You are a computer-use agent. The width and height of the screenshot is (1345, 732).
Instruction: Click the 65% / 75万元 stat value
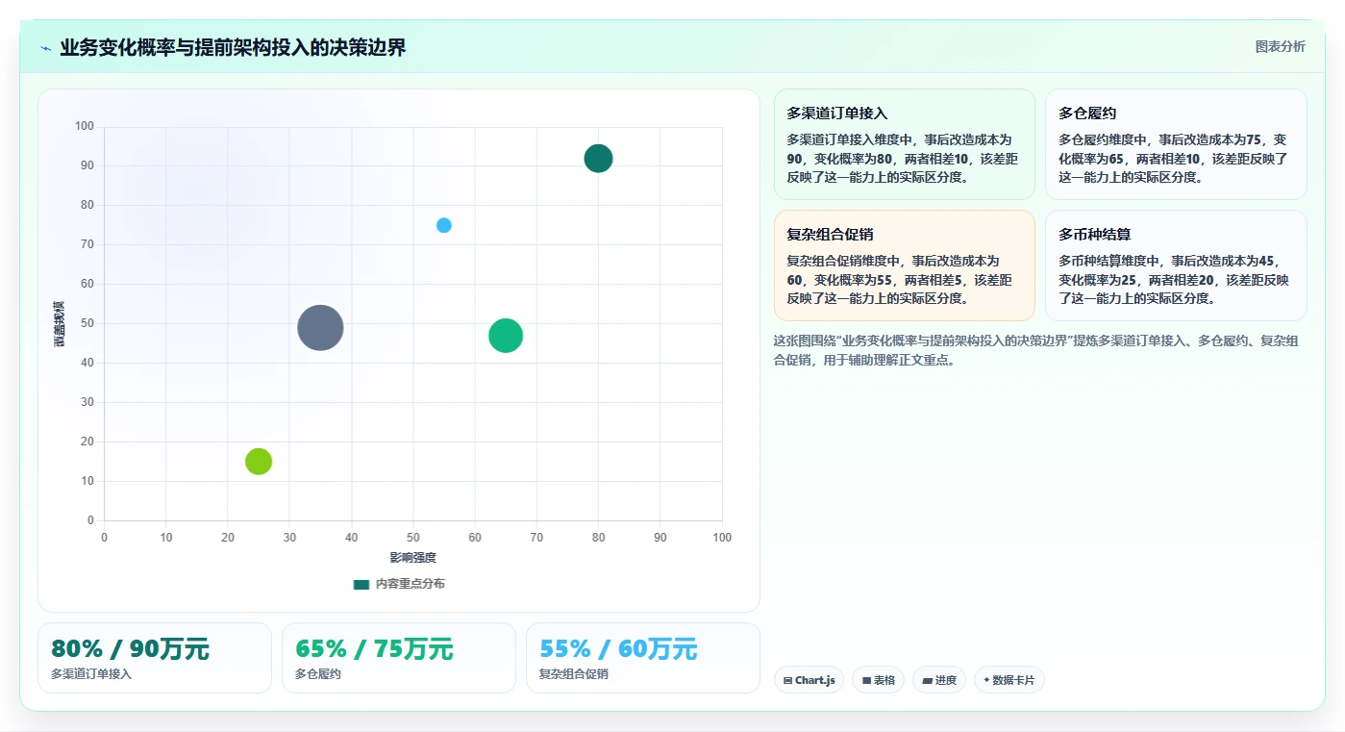374,649
